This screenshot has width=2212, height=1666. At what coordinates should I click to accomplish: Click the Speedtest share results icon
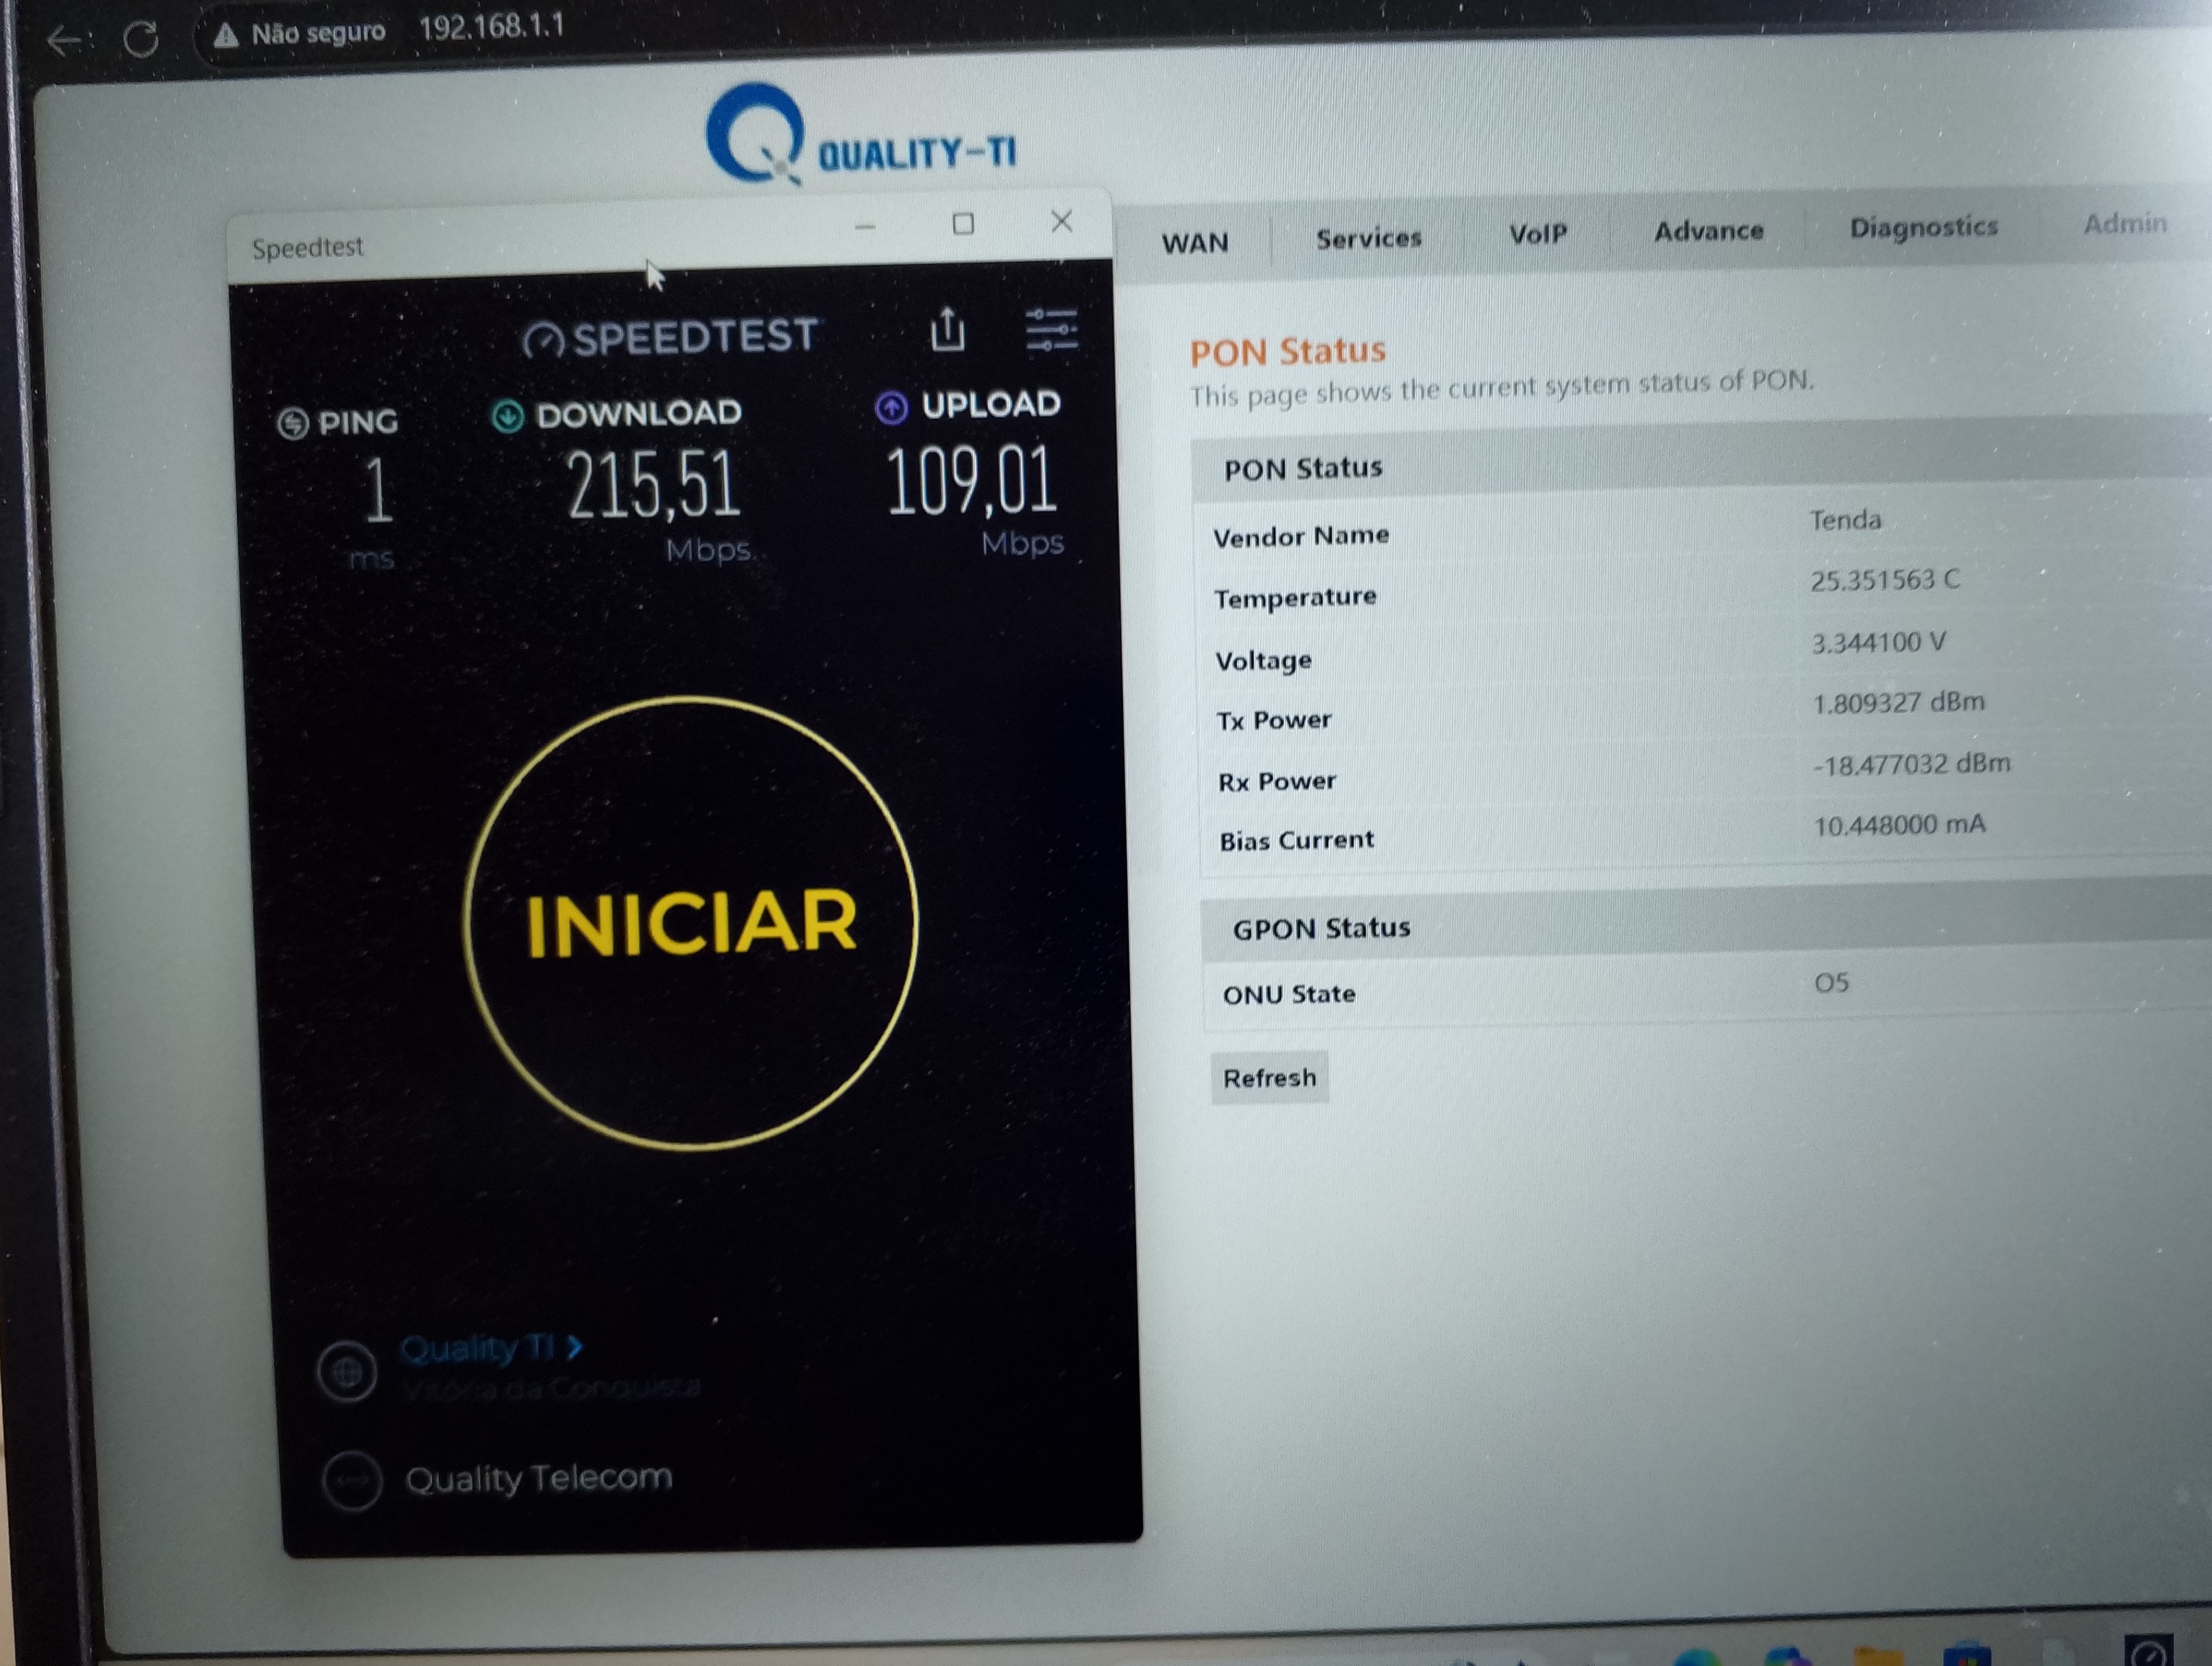pos(947,330)
